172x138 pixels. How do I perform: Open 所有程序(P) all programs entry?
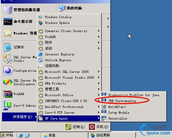(19, 117)
